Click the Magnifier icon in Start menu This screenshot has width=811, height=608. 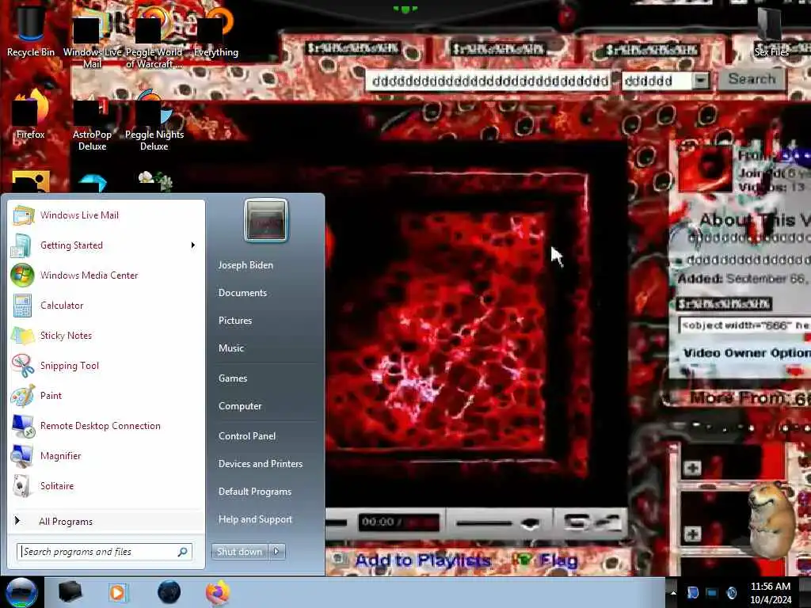(21, 456)
